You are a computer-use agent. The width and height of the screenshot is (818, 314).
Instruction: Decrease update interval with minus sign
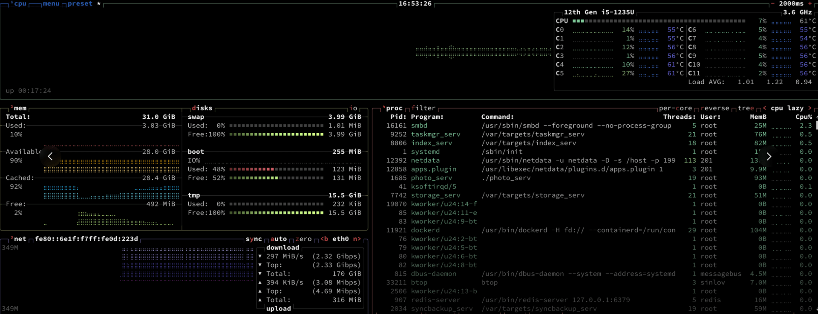pos(773,3)
